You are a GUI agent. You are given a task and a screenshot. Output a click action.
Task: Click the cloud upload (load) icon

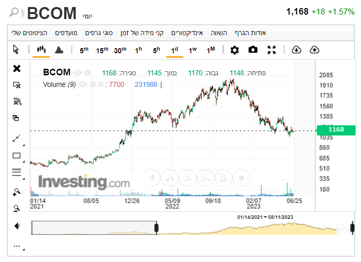click(x=315, y=50)
